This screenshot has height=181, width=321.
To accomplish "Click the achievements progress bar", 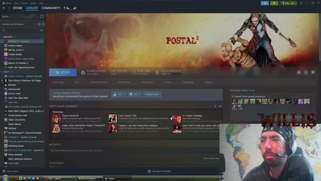I will point(174,74).
